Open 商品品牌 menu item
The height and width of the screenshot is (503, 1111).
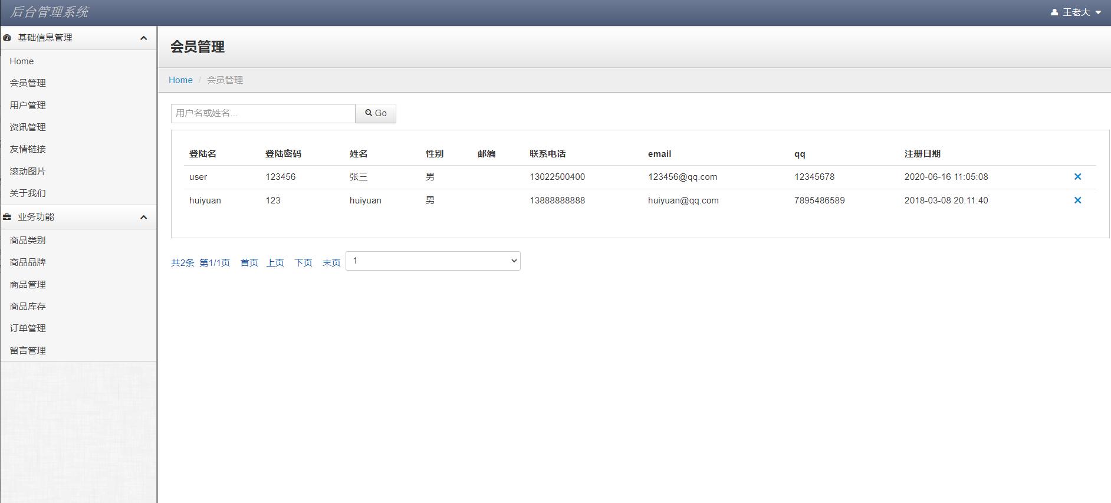[28, 262]
